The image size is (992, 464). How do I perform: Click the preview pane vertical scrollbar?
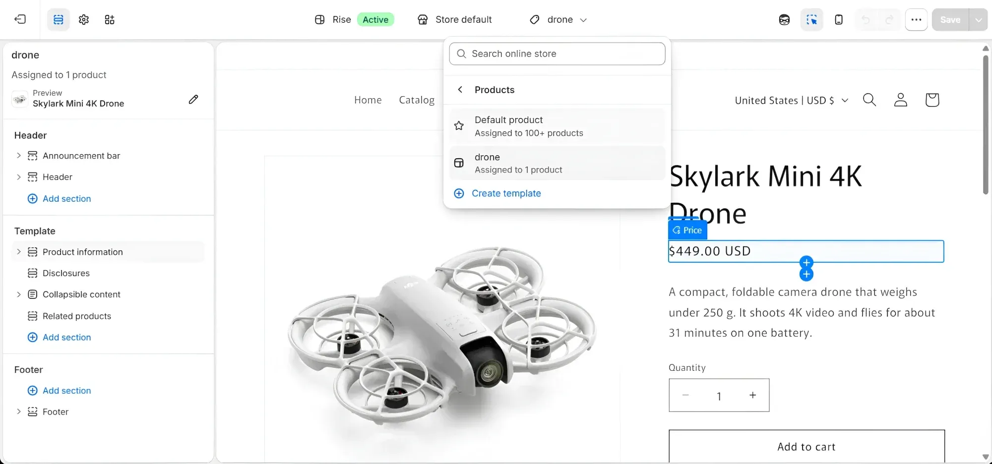click(986, 125)
